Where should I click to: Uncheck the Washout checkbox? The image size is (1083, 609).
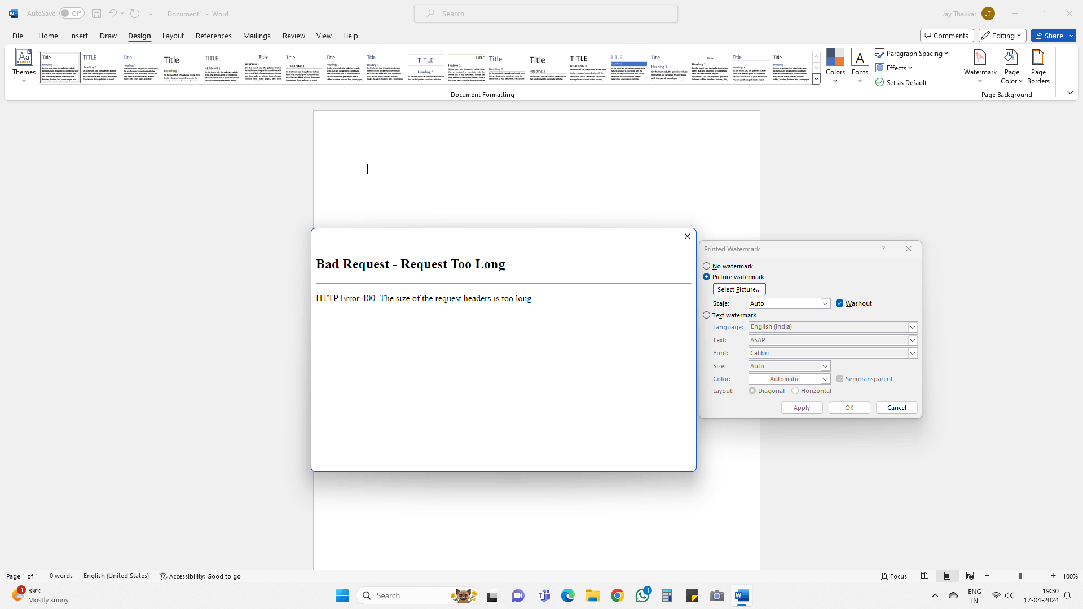click(840, 303)
